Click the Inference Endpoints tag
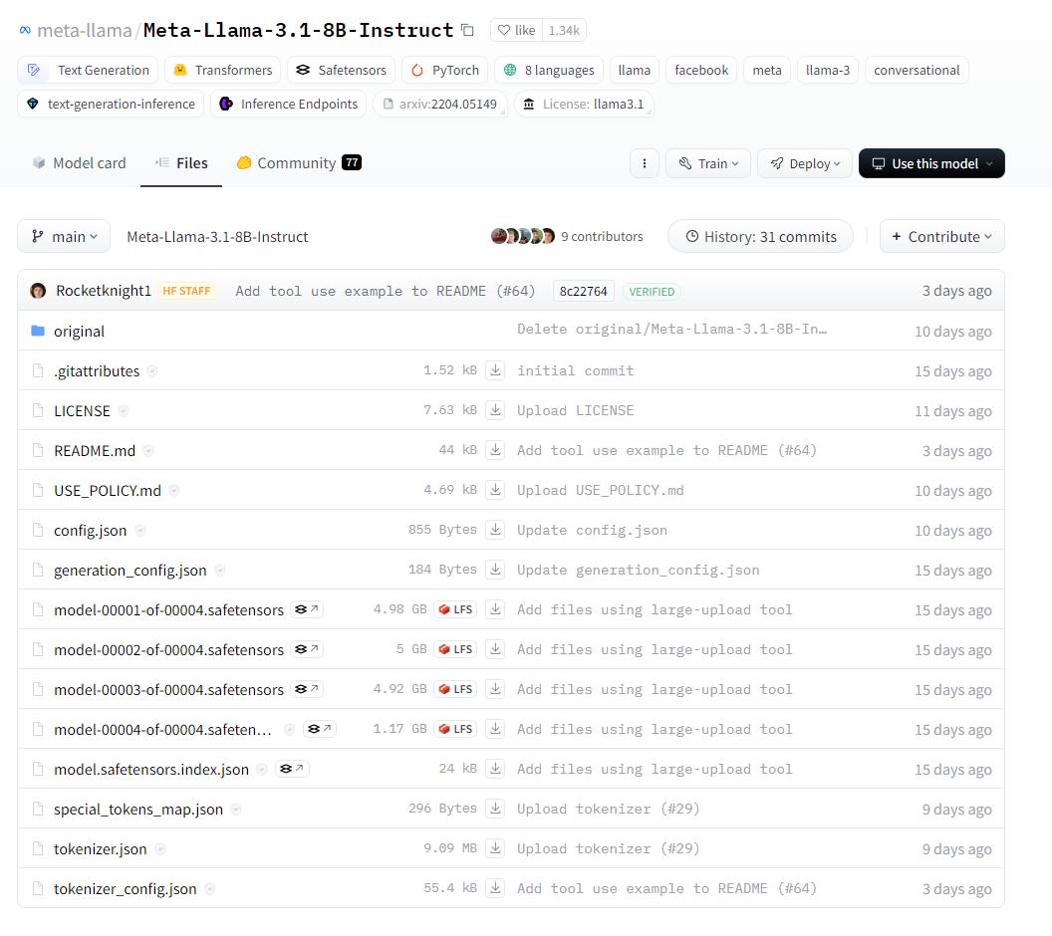 (289, 104)
